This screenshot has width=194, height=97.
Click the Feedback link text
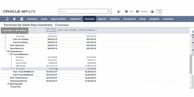tap(144, 12)
